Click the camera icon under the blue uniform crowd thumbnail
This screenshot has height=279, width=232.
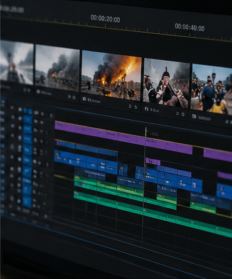click(x=194, y=117)
